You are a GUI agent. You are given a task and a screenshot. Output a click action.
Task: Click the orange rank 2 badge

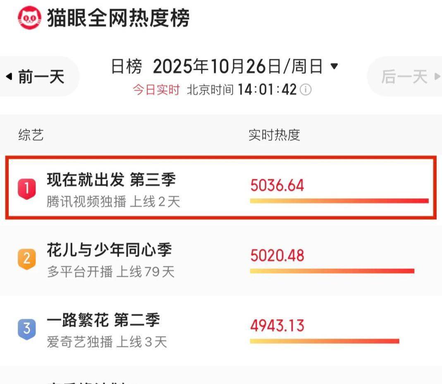coord(27,259)
